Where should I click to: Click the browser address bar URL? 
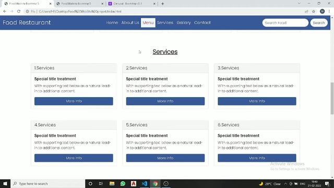tap(80, 11)
